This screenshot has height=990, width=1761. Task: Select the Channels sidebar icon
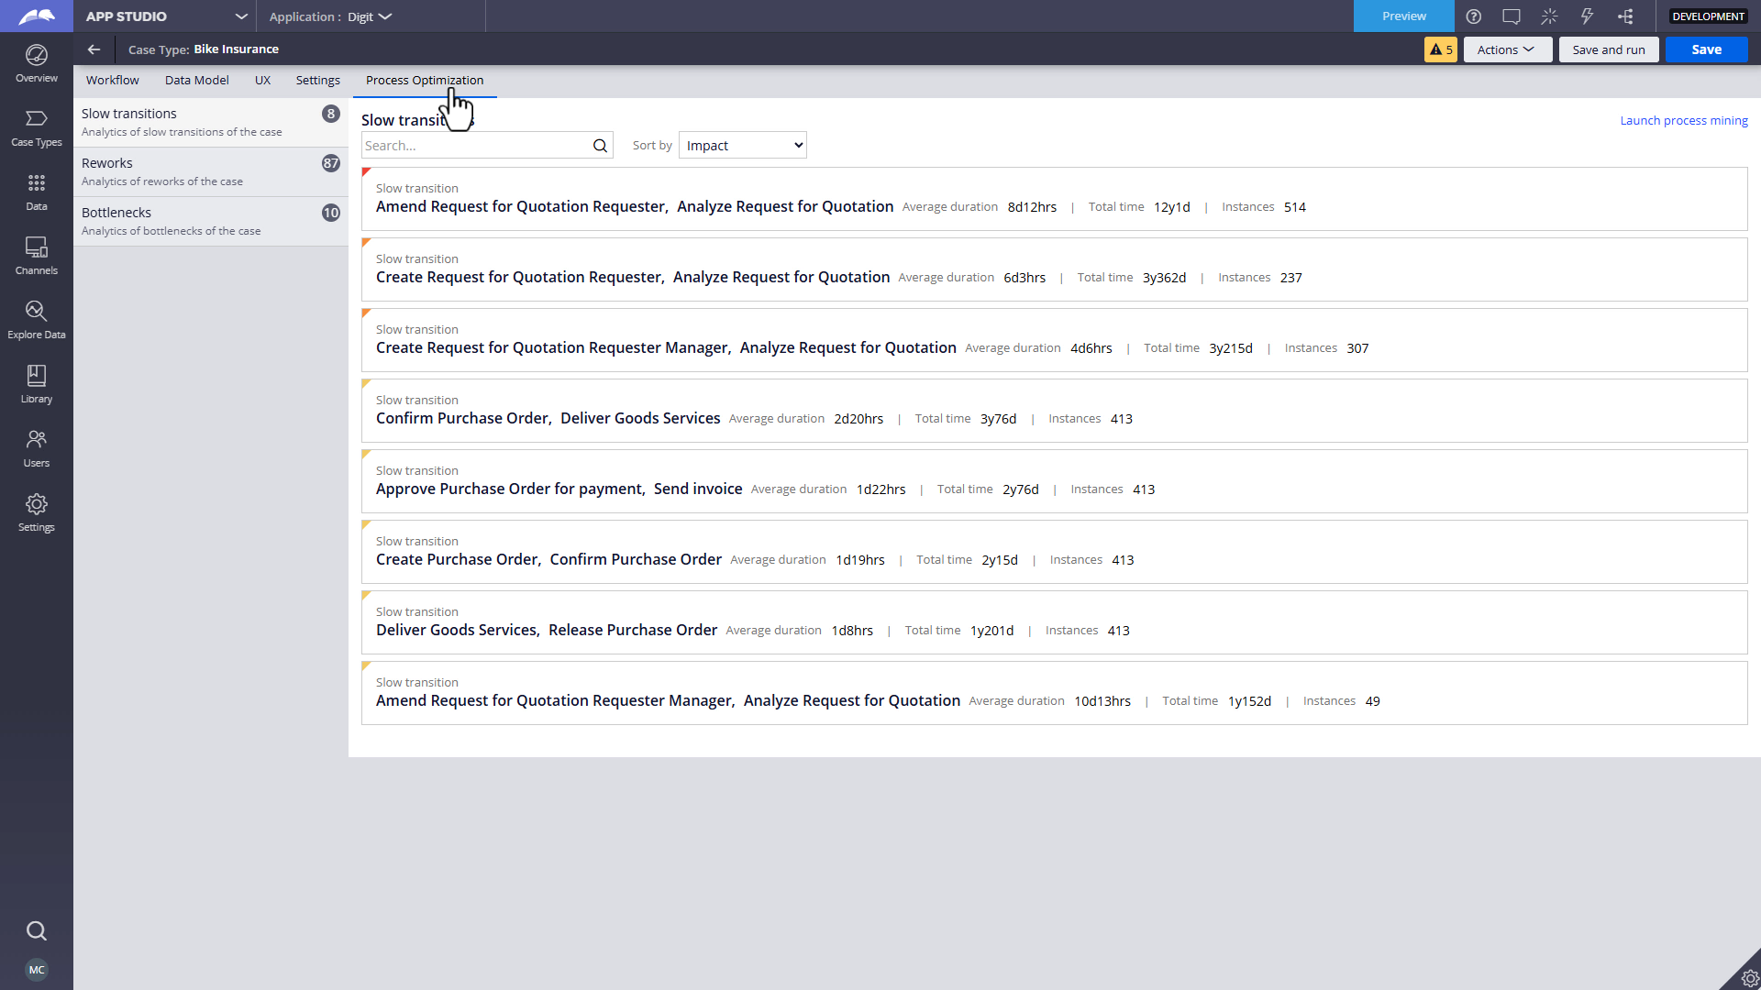37,256
